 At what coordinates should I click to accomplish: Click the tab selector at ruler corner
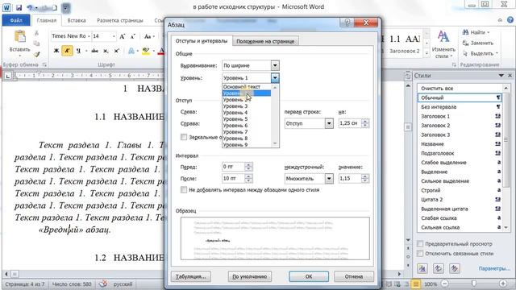(8, 77)
